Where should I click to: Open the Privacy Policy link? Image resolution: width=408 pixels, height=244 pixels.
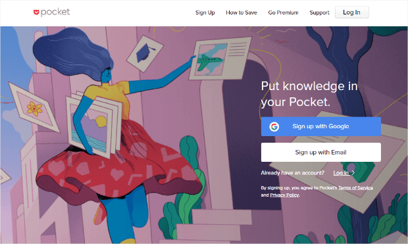pos(284,195)
